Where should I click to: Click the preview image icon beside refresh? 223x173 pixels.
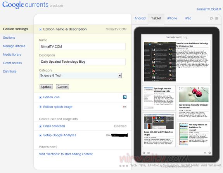coord(216,19)
